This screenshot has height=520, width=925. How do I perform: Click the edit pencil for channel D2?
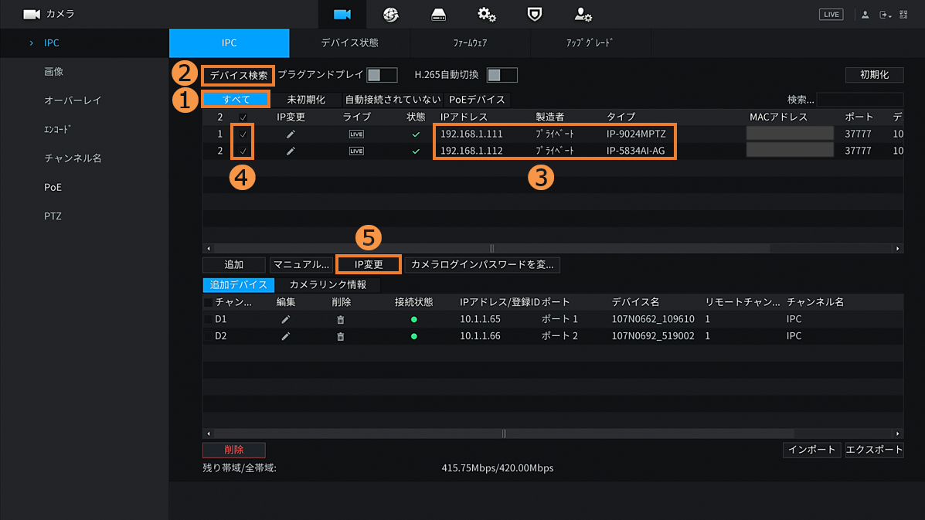286,336
